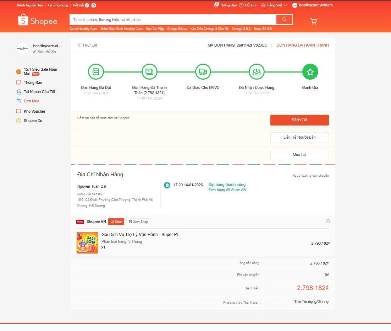Viewport: 391px width, 331px height.
Task: Click the Đánh Giá star step icon
Action: coord(310,72)
